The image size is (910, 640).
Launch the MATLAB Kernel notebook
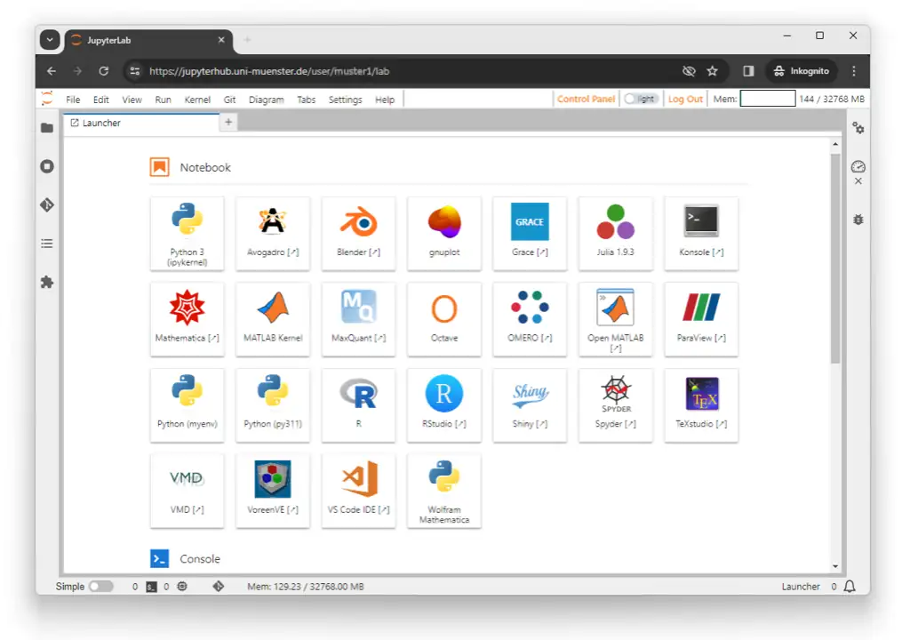(x=273, y=317)
